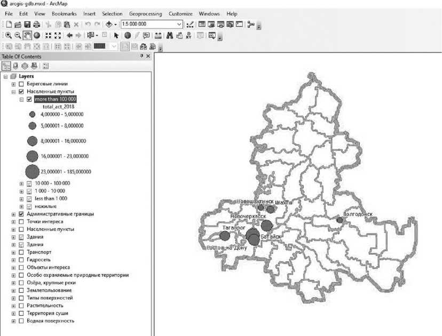The width and height of the screenshot is (442, 336).
Task: Uncheck Административные границы layer checkbox
Action: click(21, 214)
